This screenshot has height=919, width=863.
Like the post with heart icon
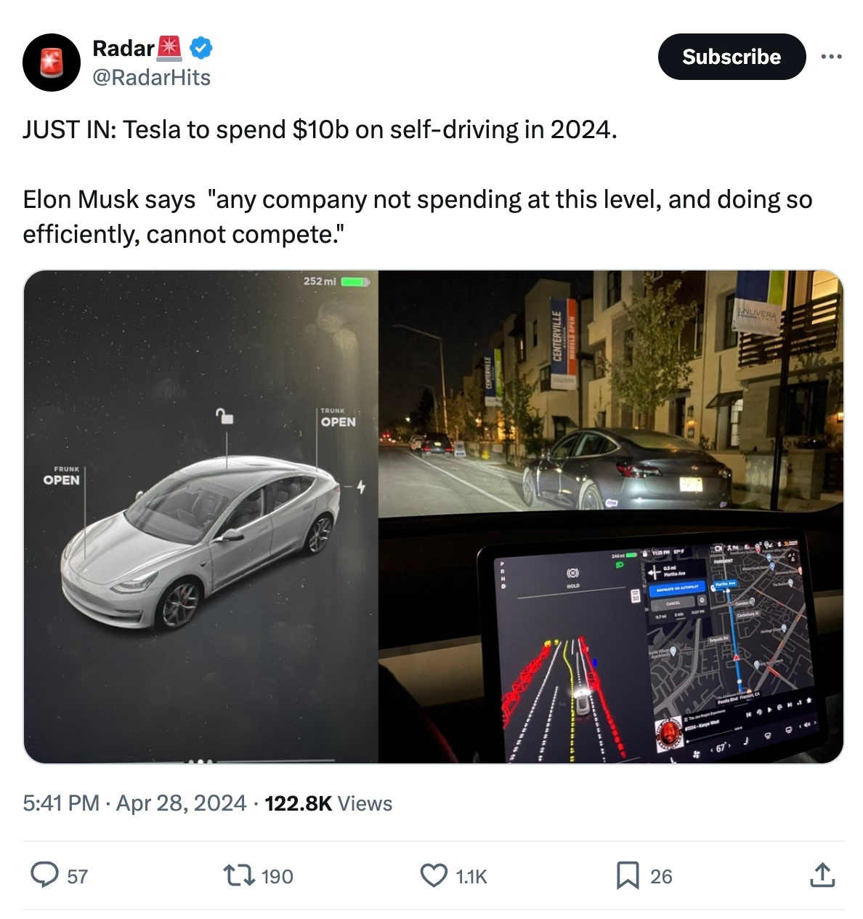434,875
